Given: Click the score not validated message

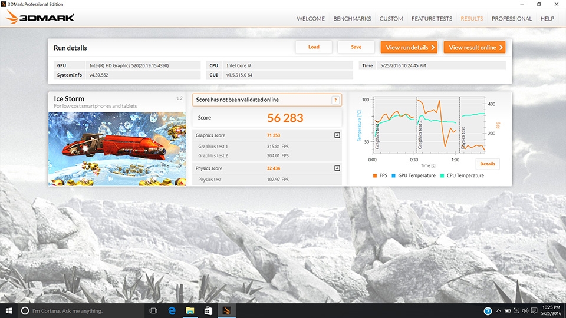Looking at the screenshot, I should pos(237,100).
